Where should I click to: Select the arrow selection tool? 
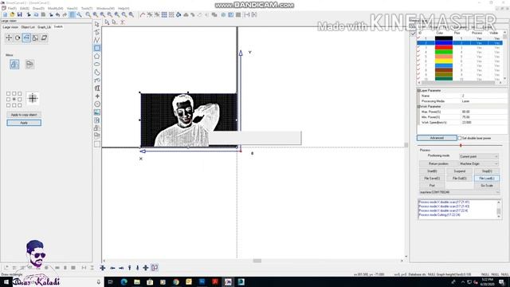coord(97,25)
